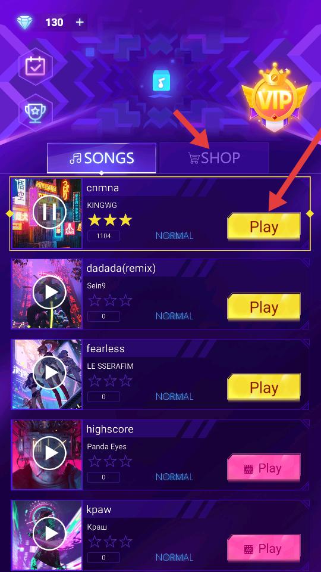Select the SONGS tab

tap(102, 157)
